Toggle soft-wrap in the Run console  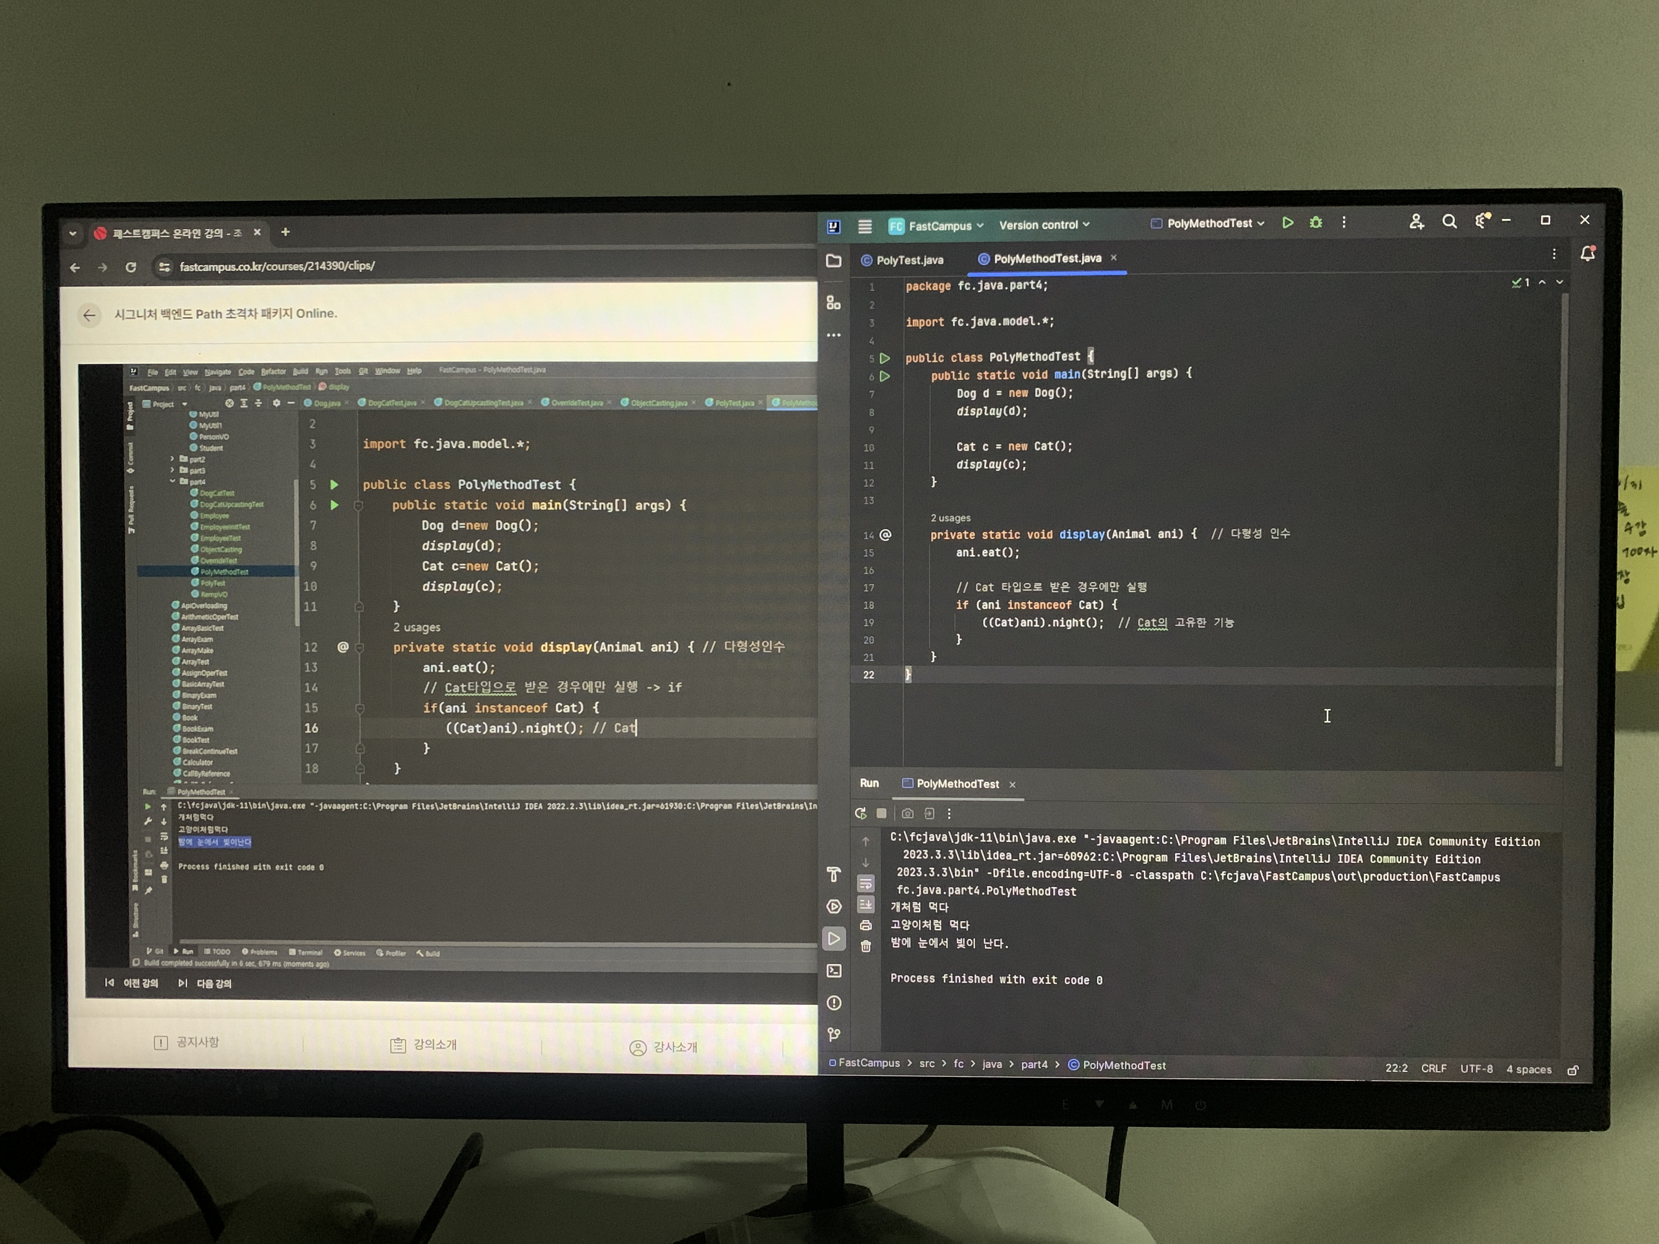(865, 883)
